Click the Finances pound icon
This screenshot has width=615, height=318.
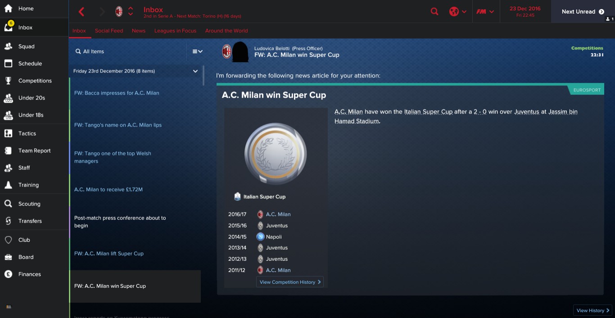pyautogui.click(x=8, y=274)
